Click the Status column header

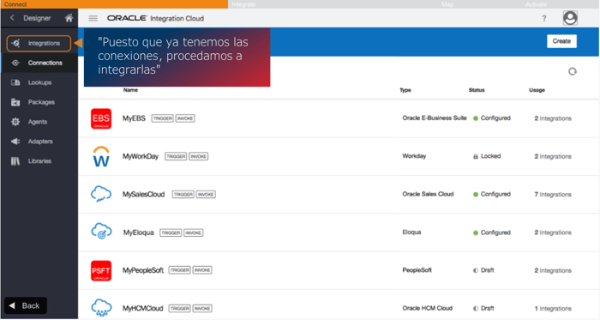477,90
